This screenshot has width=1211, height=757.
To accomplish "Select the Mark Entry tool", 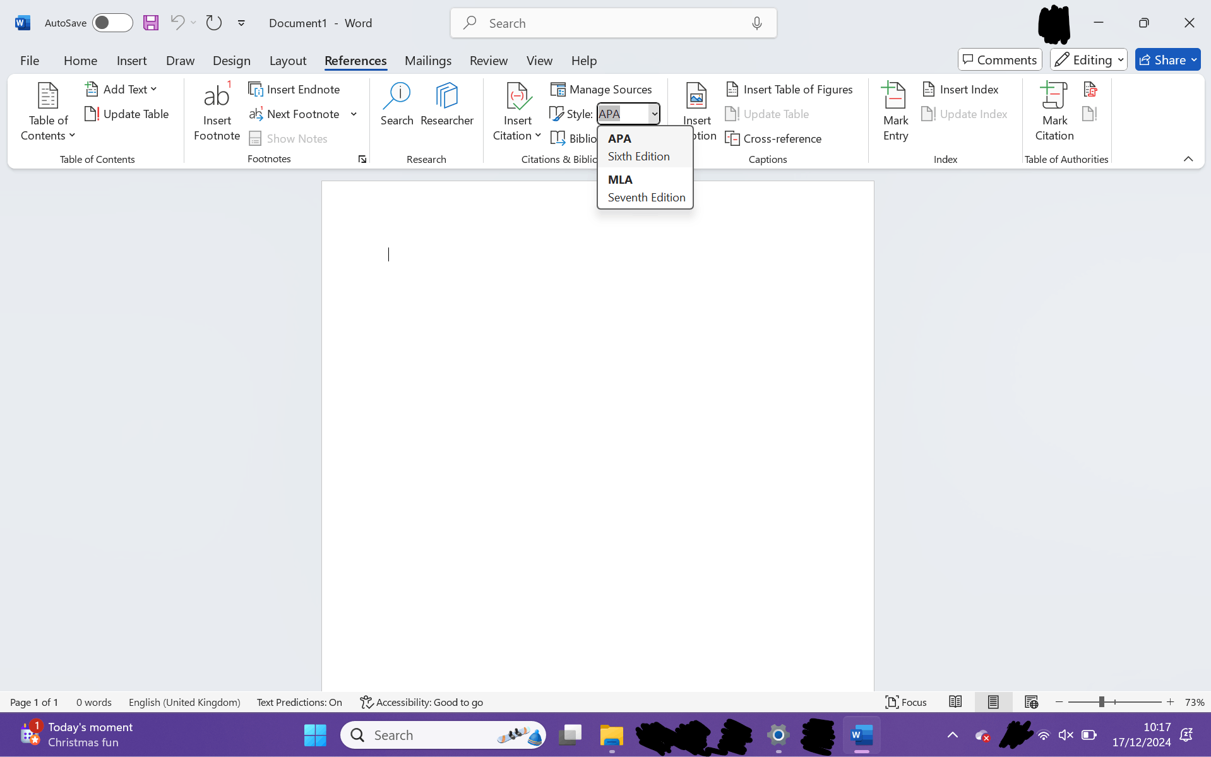I will (895, 111).
